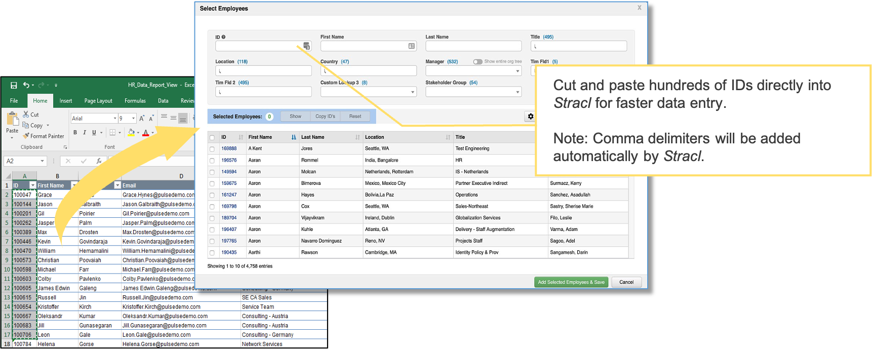This screenshot has width=872, height=349.
Task: Click the Decrease Font Size icon in Excel
Action: point(151,118)
